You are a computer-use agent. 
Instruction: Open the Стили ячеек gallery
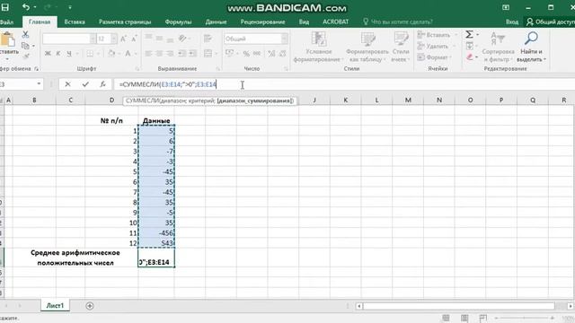[401, 47]
